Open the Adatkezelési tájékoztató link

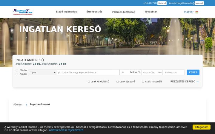66,130
